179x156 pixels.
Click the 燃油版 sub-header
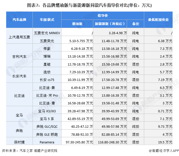coord(77,24)
